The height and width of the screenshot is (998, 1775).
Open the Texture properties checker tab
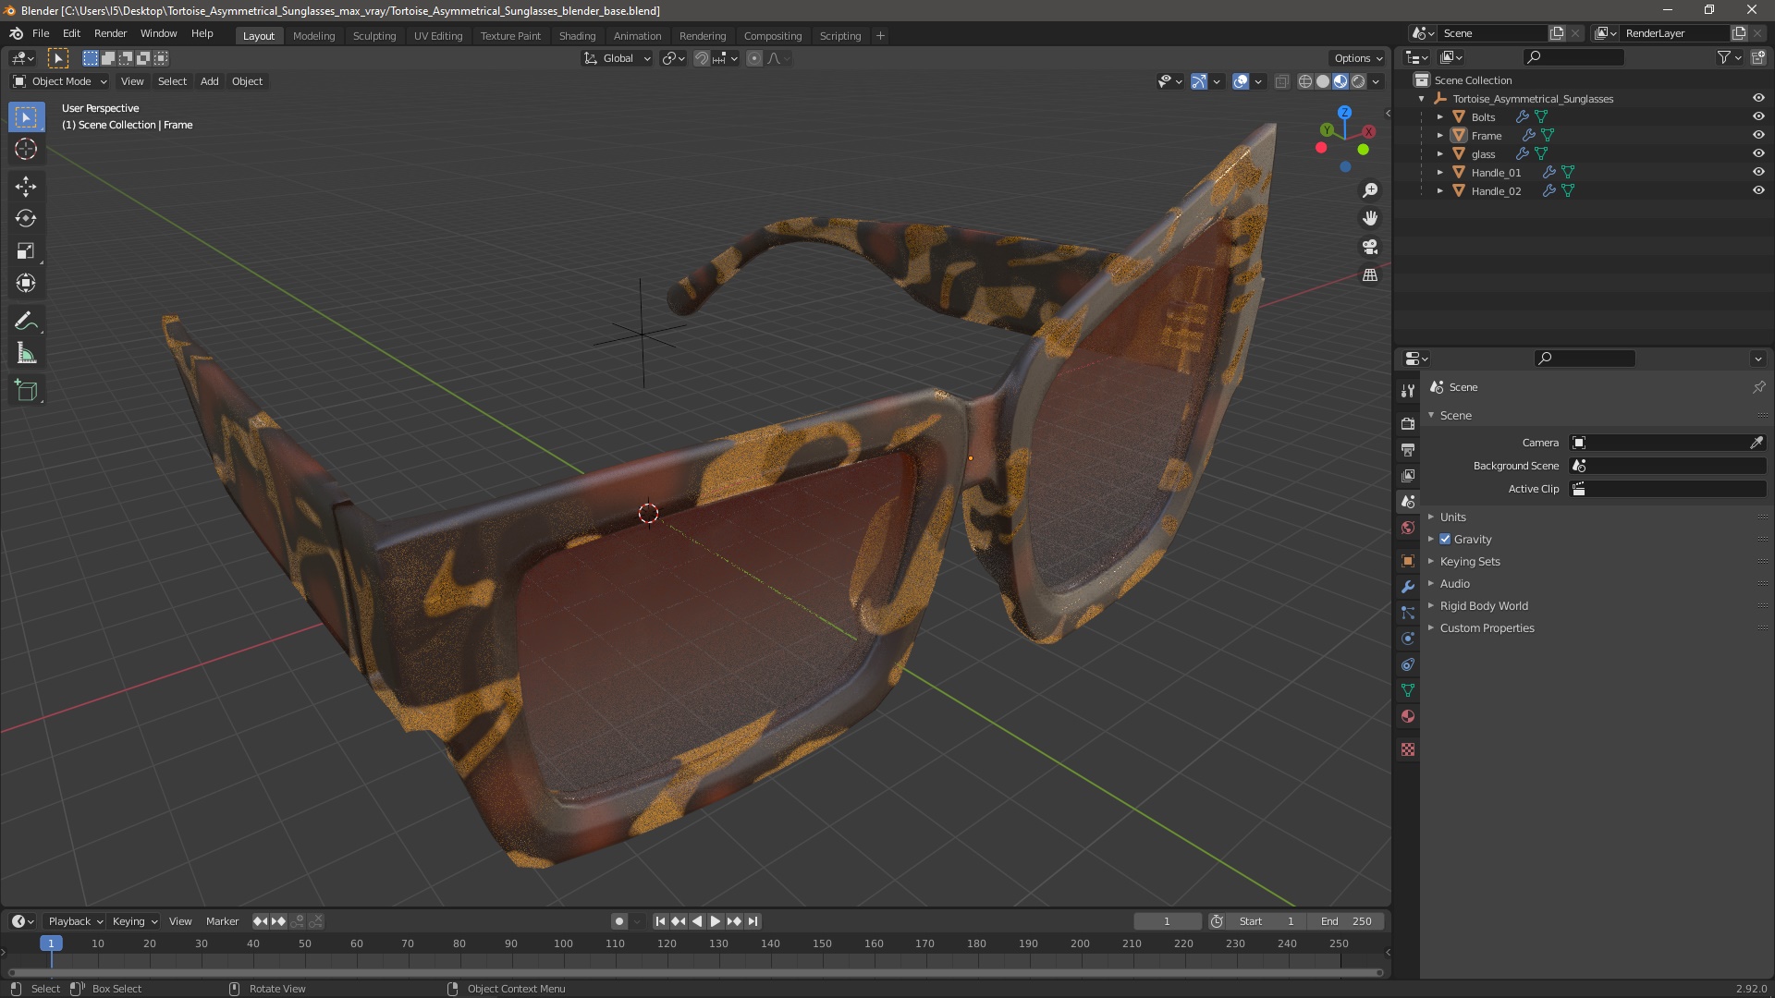[1408, 749]
